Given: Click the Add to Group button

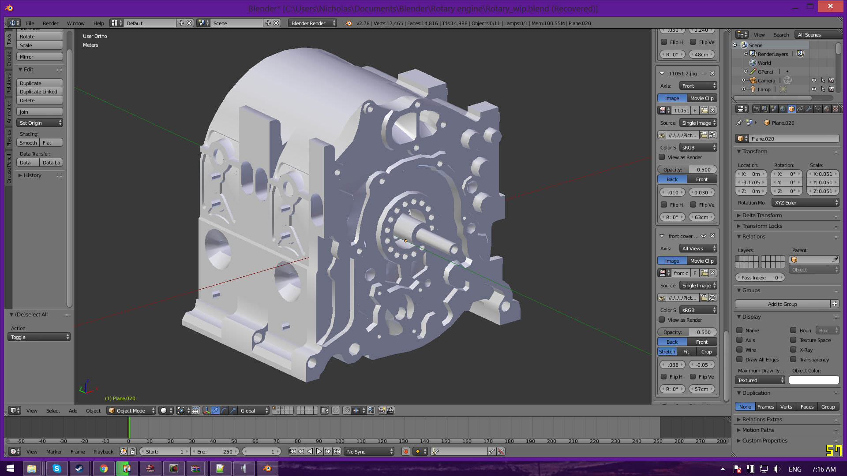Looking at the screenshot, I should point(782,304).
